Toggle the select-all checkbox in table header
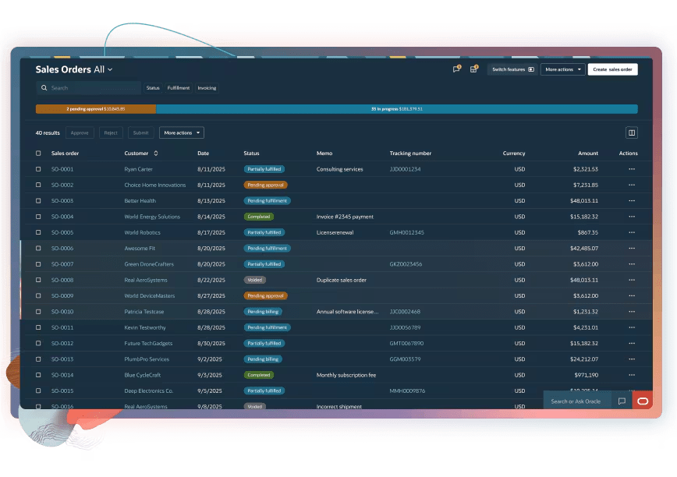Screen dimensions: 677x477 (x=38, y=154)
